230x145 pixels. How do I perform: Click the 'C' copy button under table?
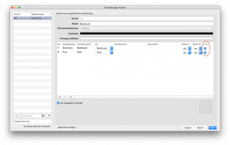71,97
